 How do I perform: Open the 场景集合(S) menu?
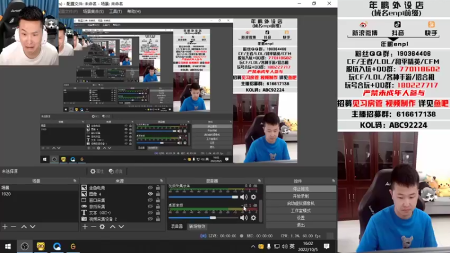(x=93, y=11)
